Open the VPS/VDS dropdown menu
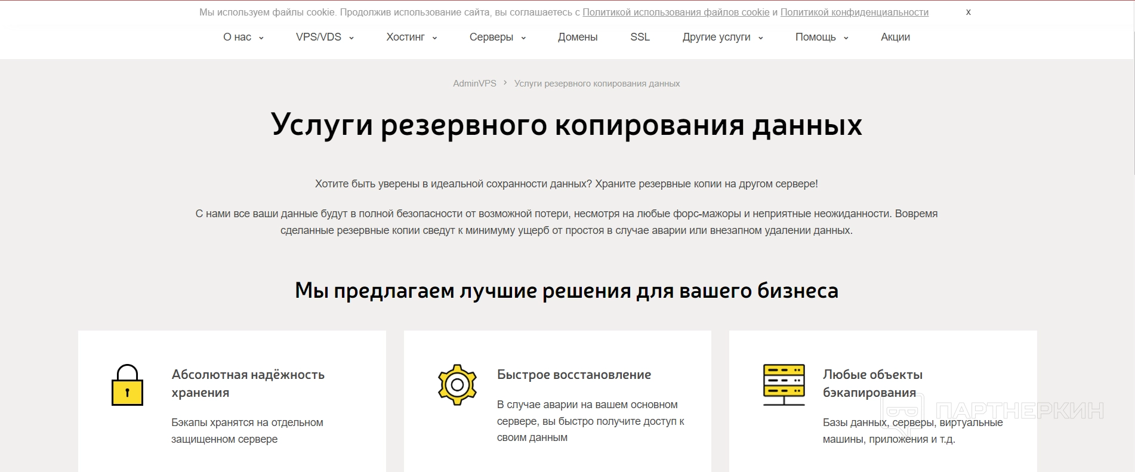Screen dimensions: 1135x472 pos(325,37)
